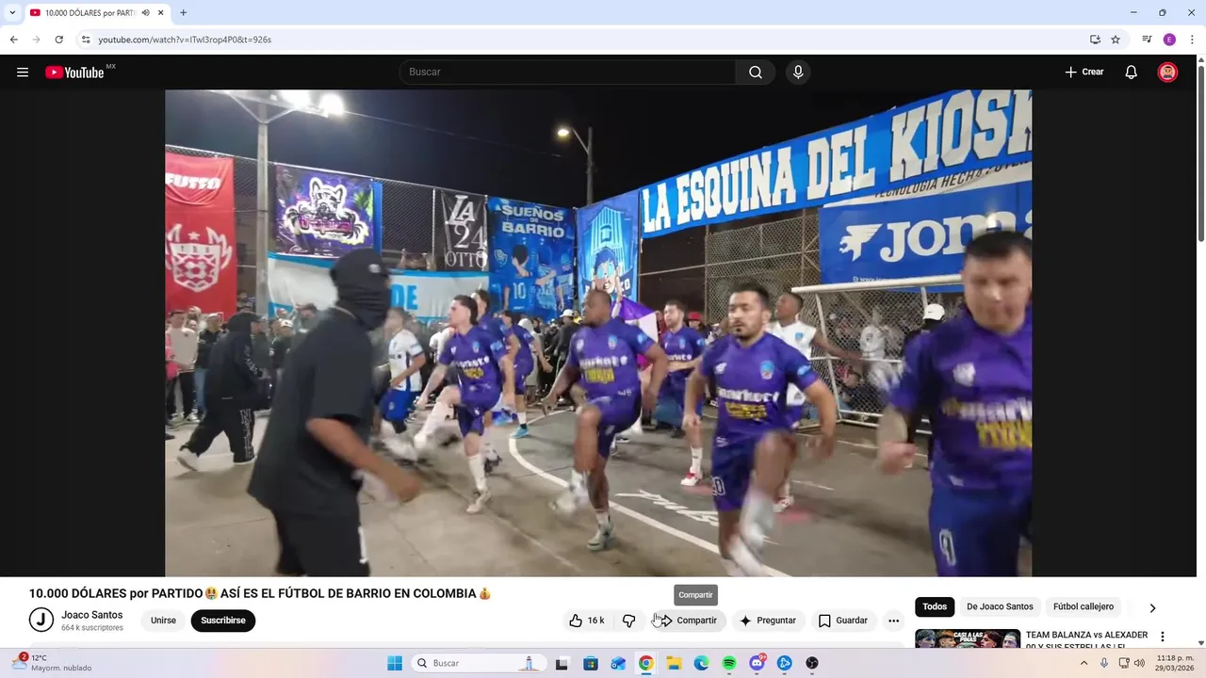Start voice search with the microphone
This screenshot has width=1206, height=678.
click(x=798, y=73)
